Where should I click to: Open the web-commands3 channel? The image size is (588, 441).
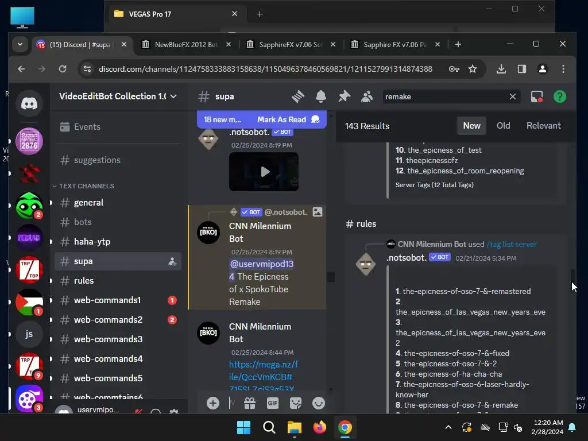(x=118, y=339)
